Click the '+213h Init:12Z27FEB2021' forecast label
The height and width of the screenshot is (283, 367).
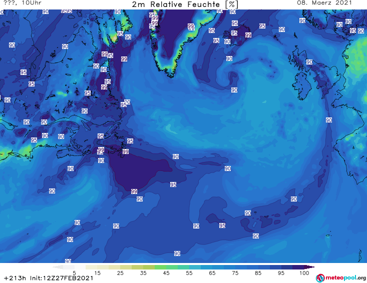[x=49, y=278]
